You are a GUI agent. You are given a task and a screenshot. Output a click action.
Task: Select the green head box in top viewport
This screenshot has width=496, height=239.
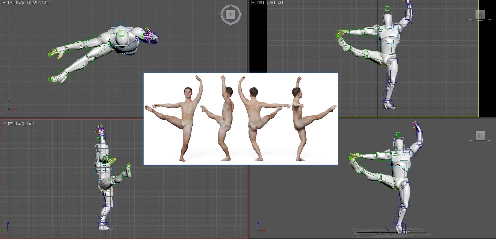[x=121, y=33]
